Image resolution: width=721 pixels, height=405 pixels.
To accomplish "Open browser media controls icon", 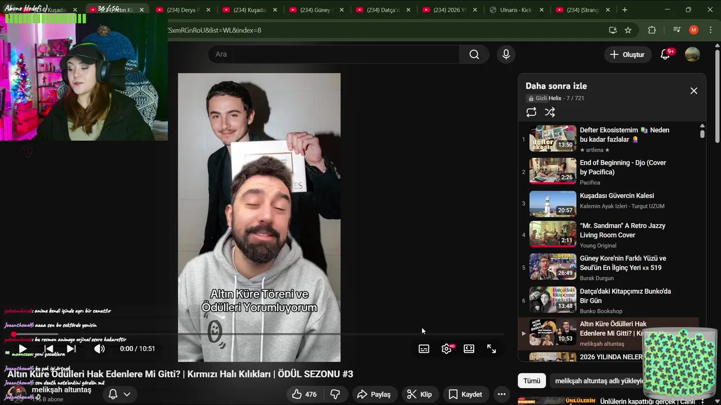I will (677, 30).
